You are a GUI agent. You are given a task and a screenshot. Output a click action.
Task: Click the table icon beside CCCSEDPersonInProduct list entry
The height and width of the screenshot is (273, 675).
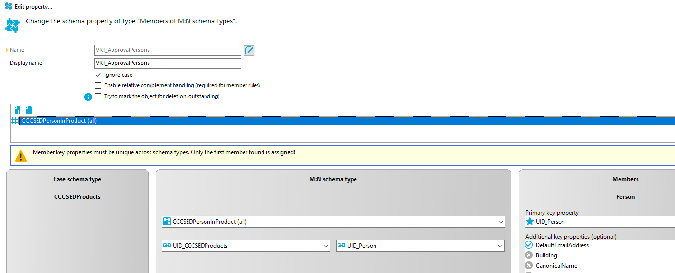tap(15, 121)
